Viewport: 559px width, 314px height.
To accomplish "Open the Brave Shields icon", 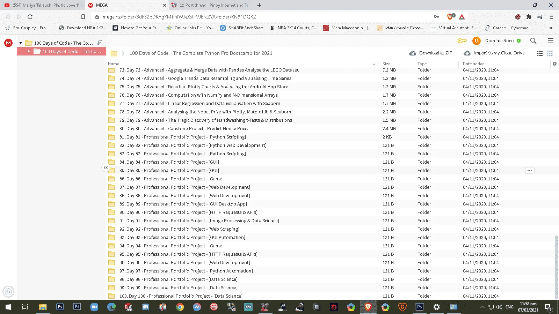I will point(450,16).
